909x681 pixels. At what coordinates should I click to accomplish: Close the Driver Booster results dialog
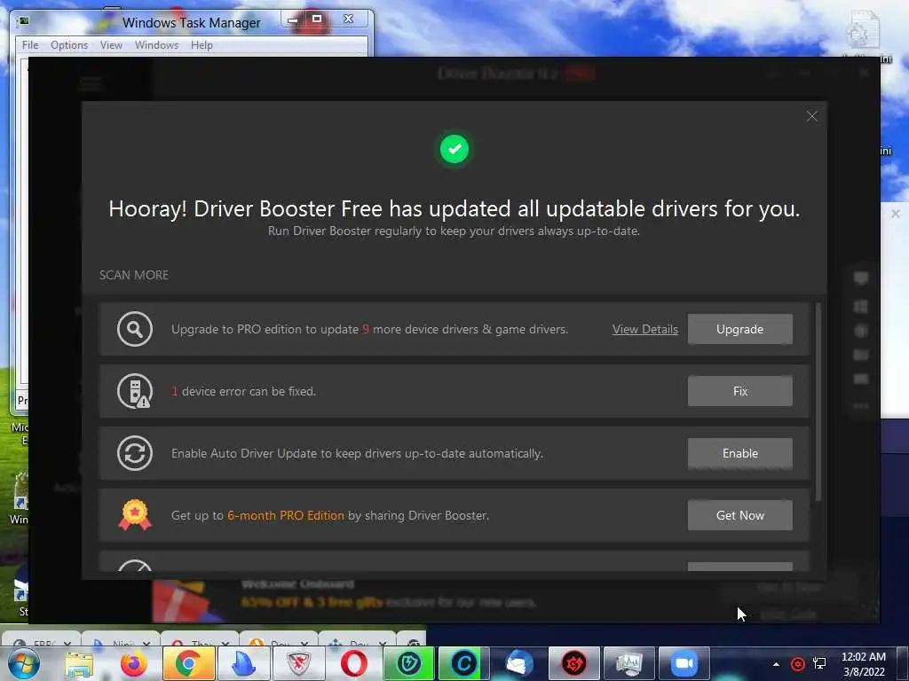click(811, 116)
